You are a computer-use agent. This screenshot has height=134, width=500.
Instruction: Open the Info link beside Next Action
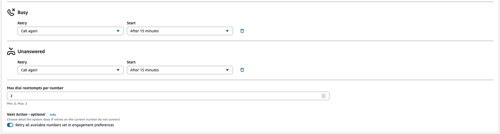[53, 115]
